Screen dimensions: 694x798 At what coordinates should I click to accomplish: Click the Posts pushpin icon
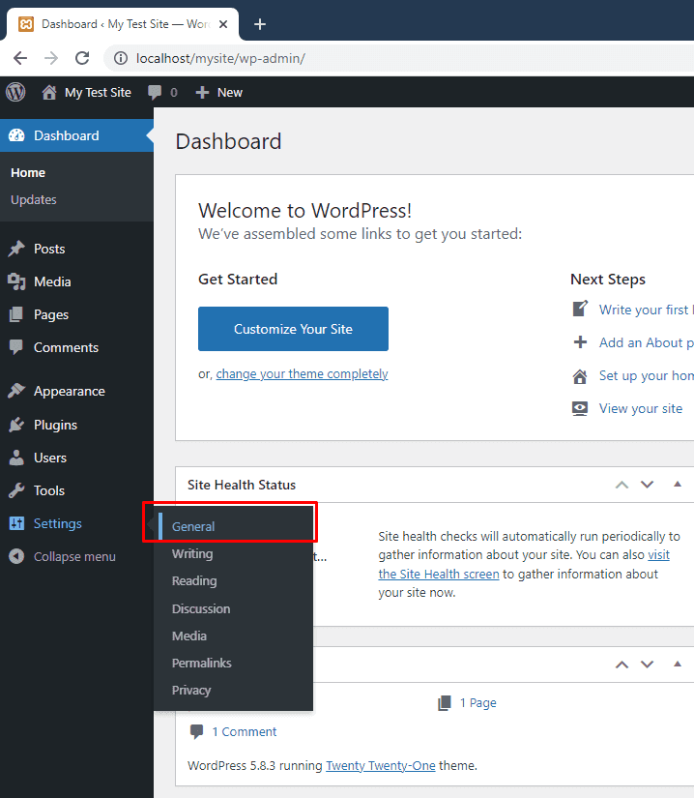(x=16, y=249)
